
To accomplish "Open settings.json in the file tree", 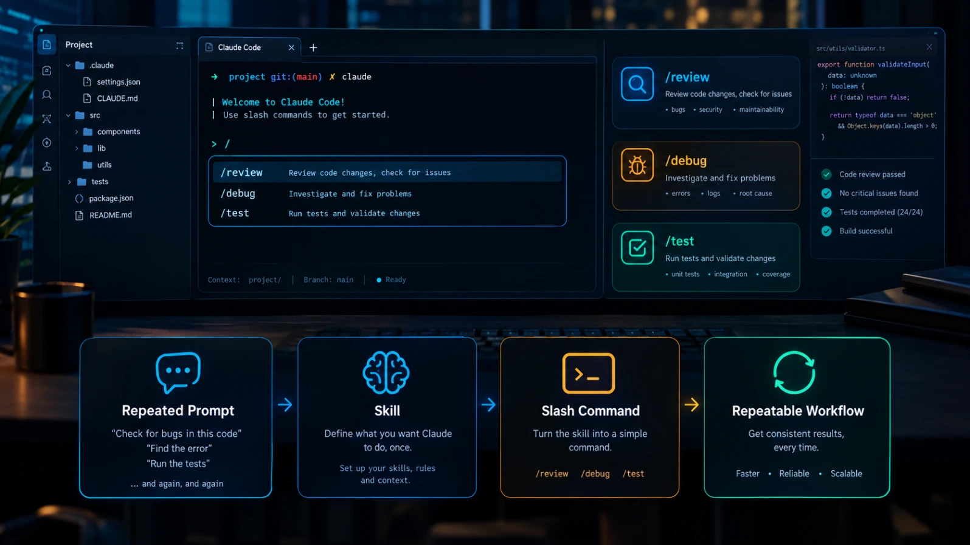I will coord(119,82).
